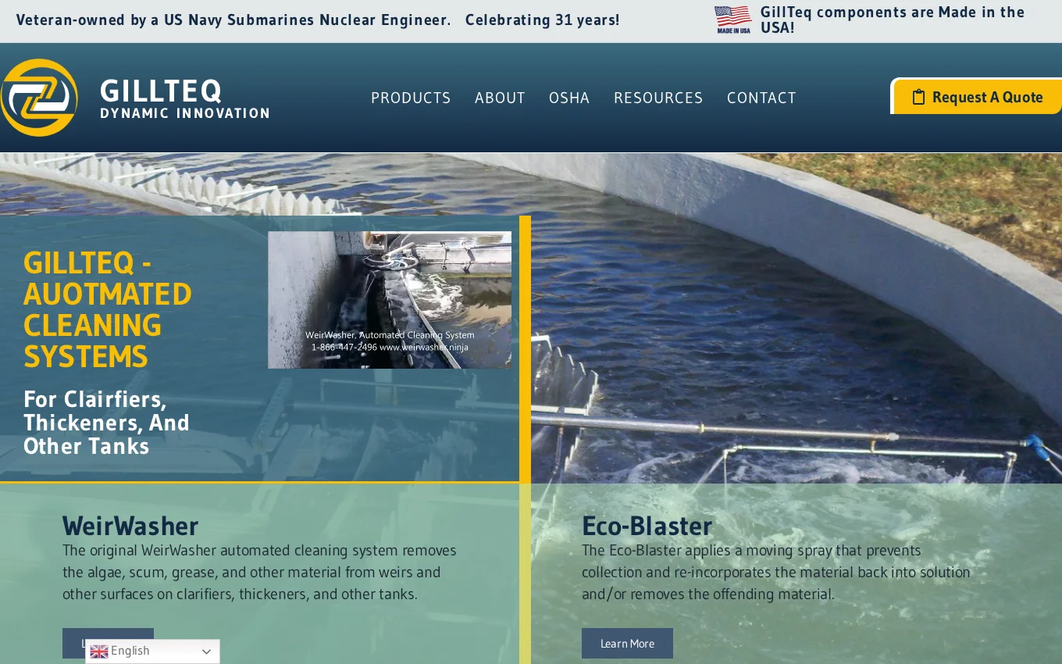Click the GILLTEQ Dynamic Innovation site title

pyautogui.click(x=185, y=98)
